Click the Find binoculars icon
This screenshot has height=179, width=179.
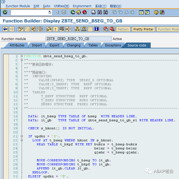pyautogui.click(x=99, y=12)
